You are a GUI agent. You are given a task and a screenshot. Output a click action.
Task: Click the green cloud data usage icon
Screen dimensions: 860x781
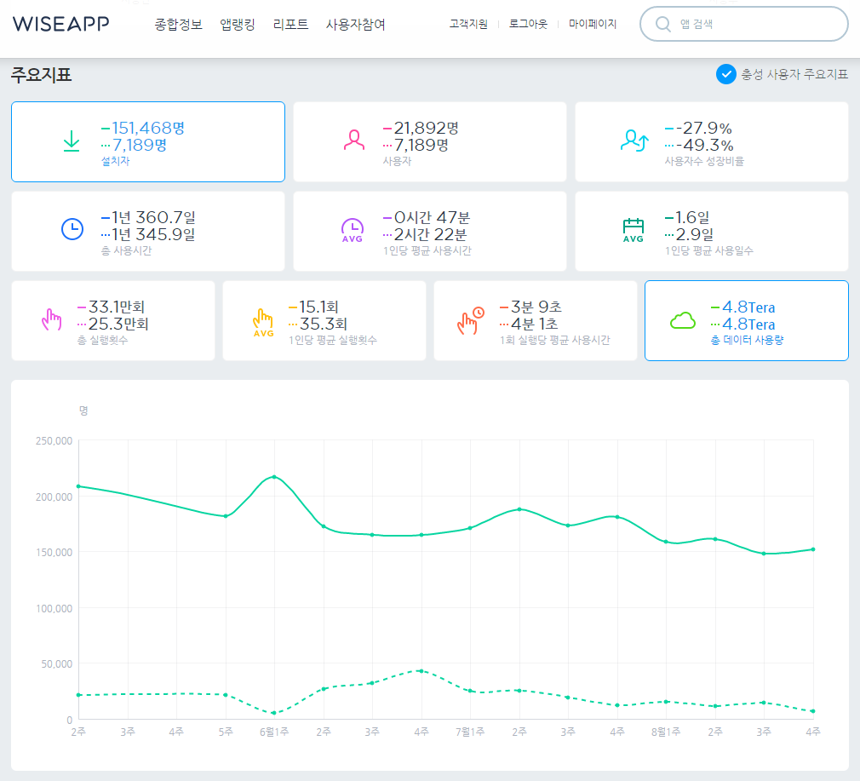click(683, 320)
